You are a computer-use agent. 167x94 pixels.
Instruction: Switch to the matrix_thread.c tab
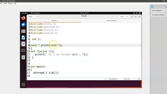[111, 21]
